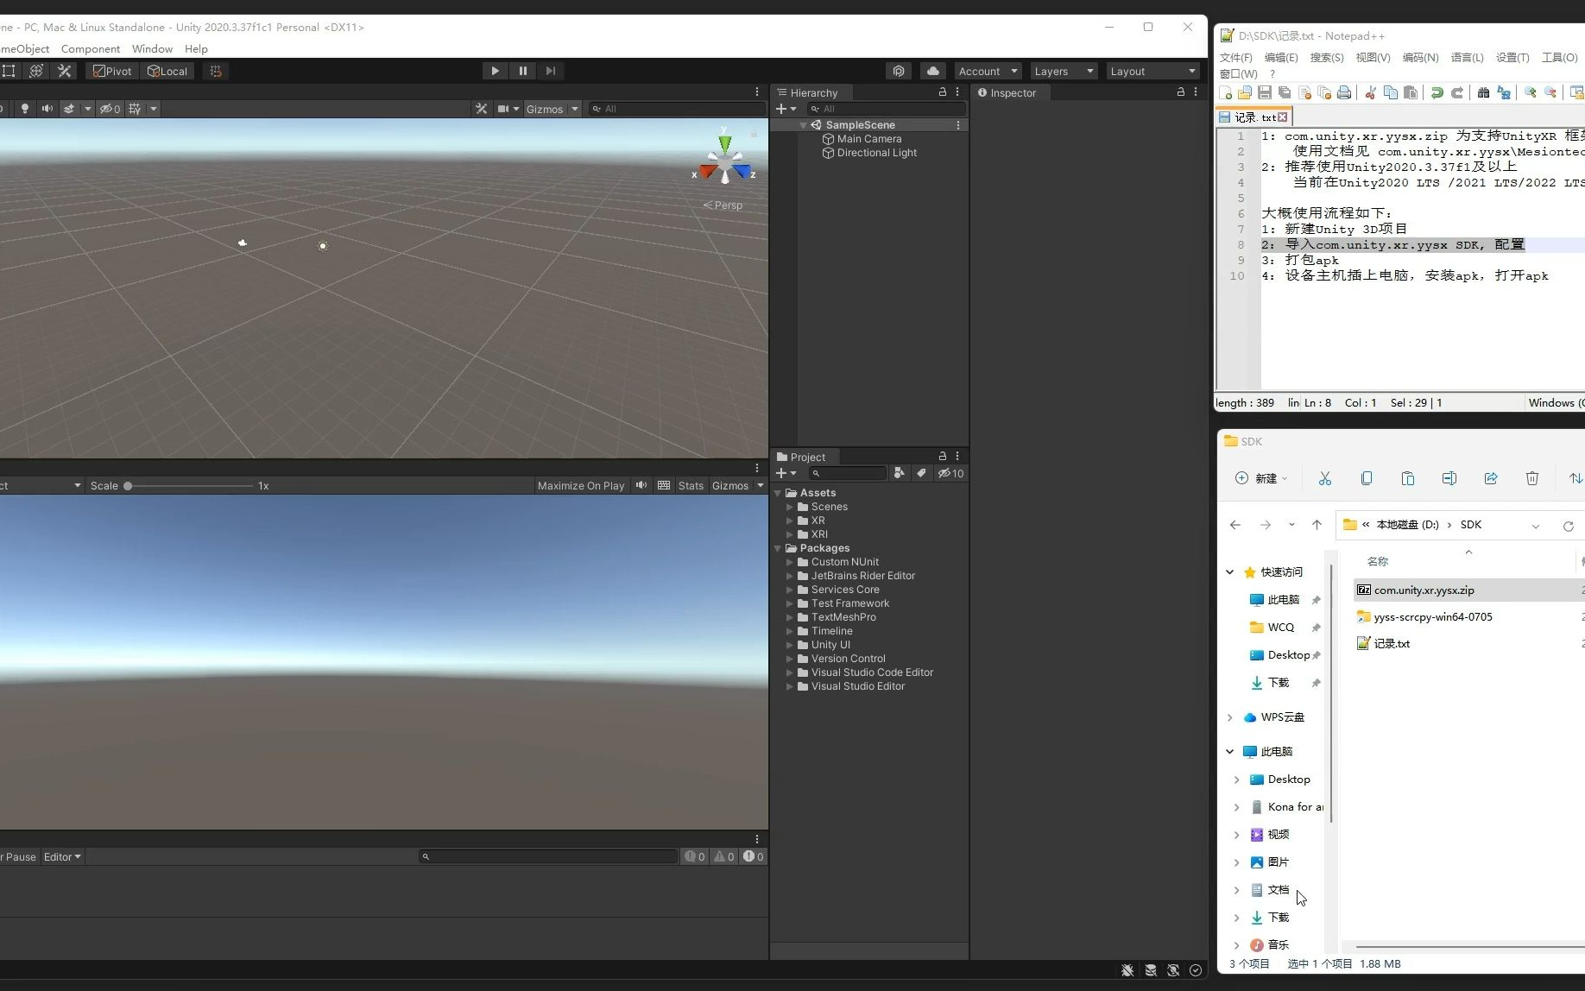Collapse the Assets folder

[x=778, y=493]
